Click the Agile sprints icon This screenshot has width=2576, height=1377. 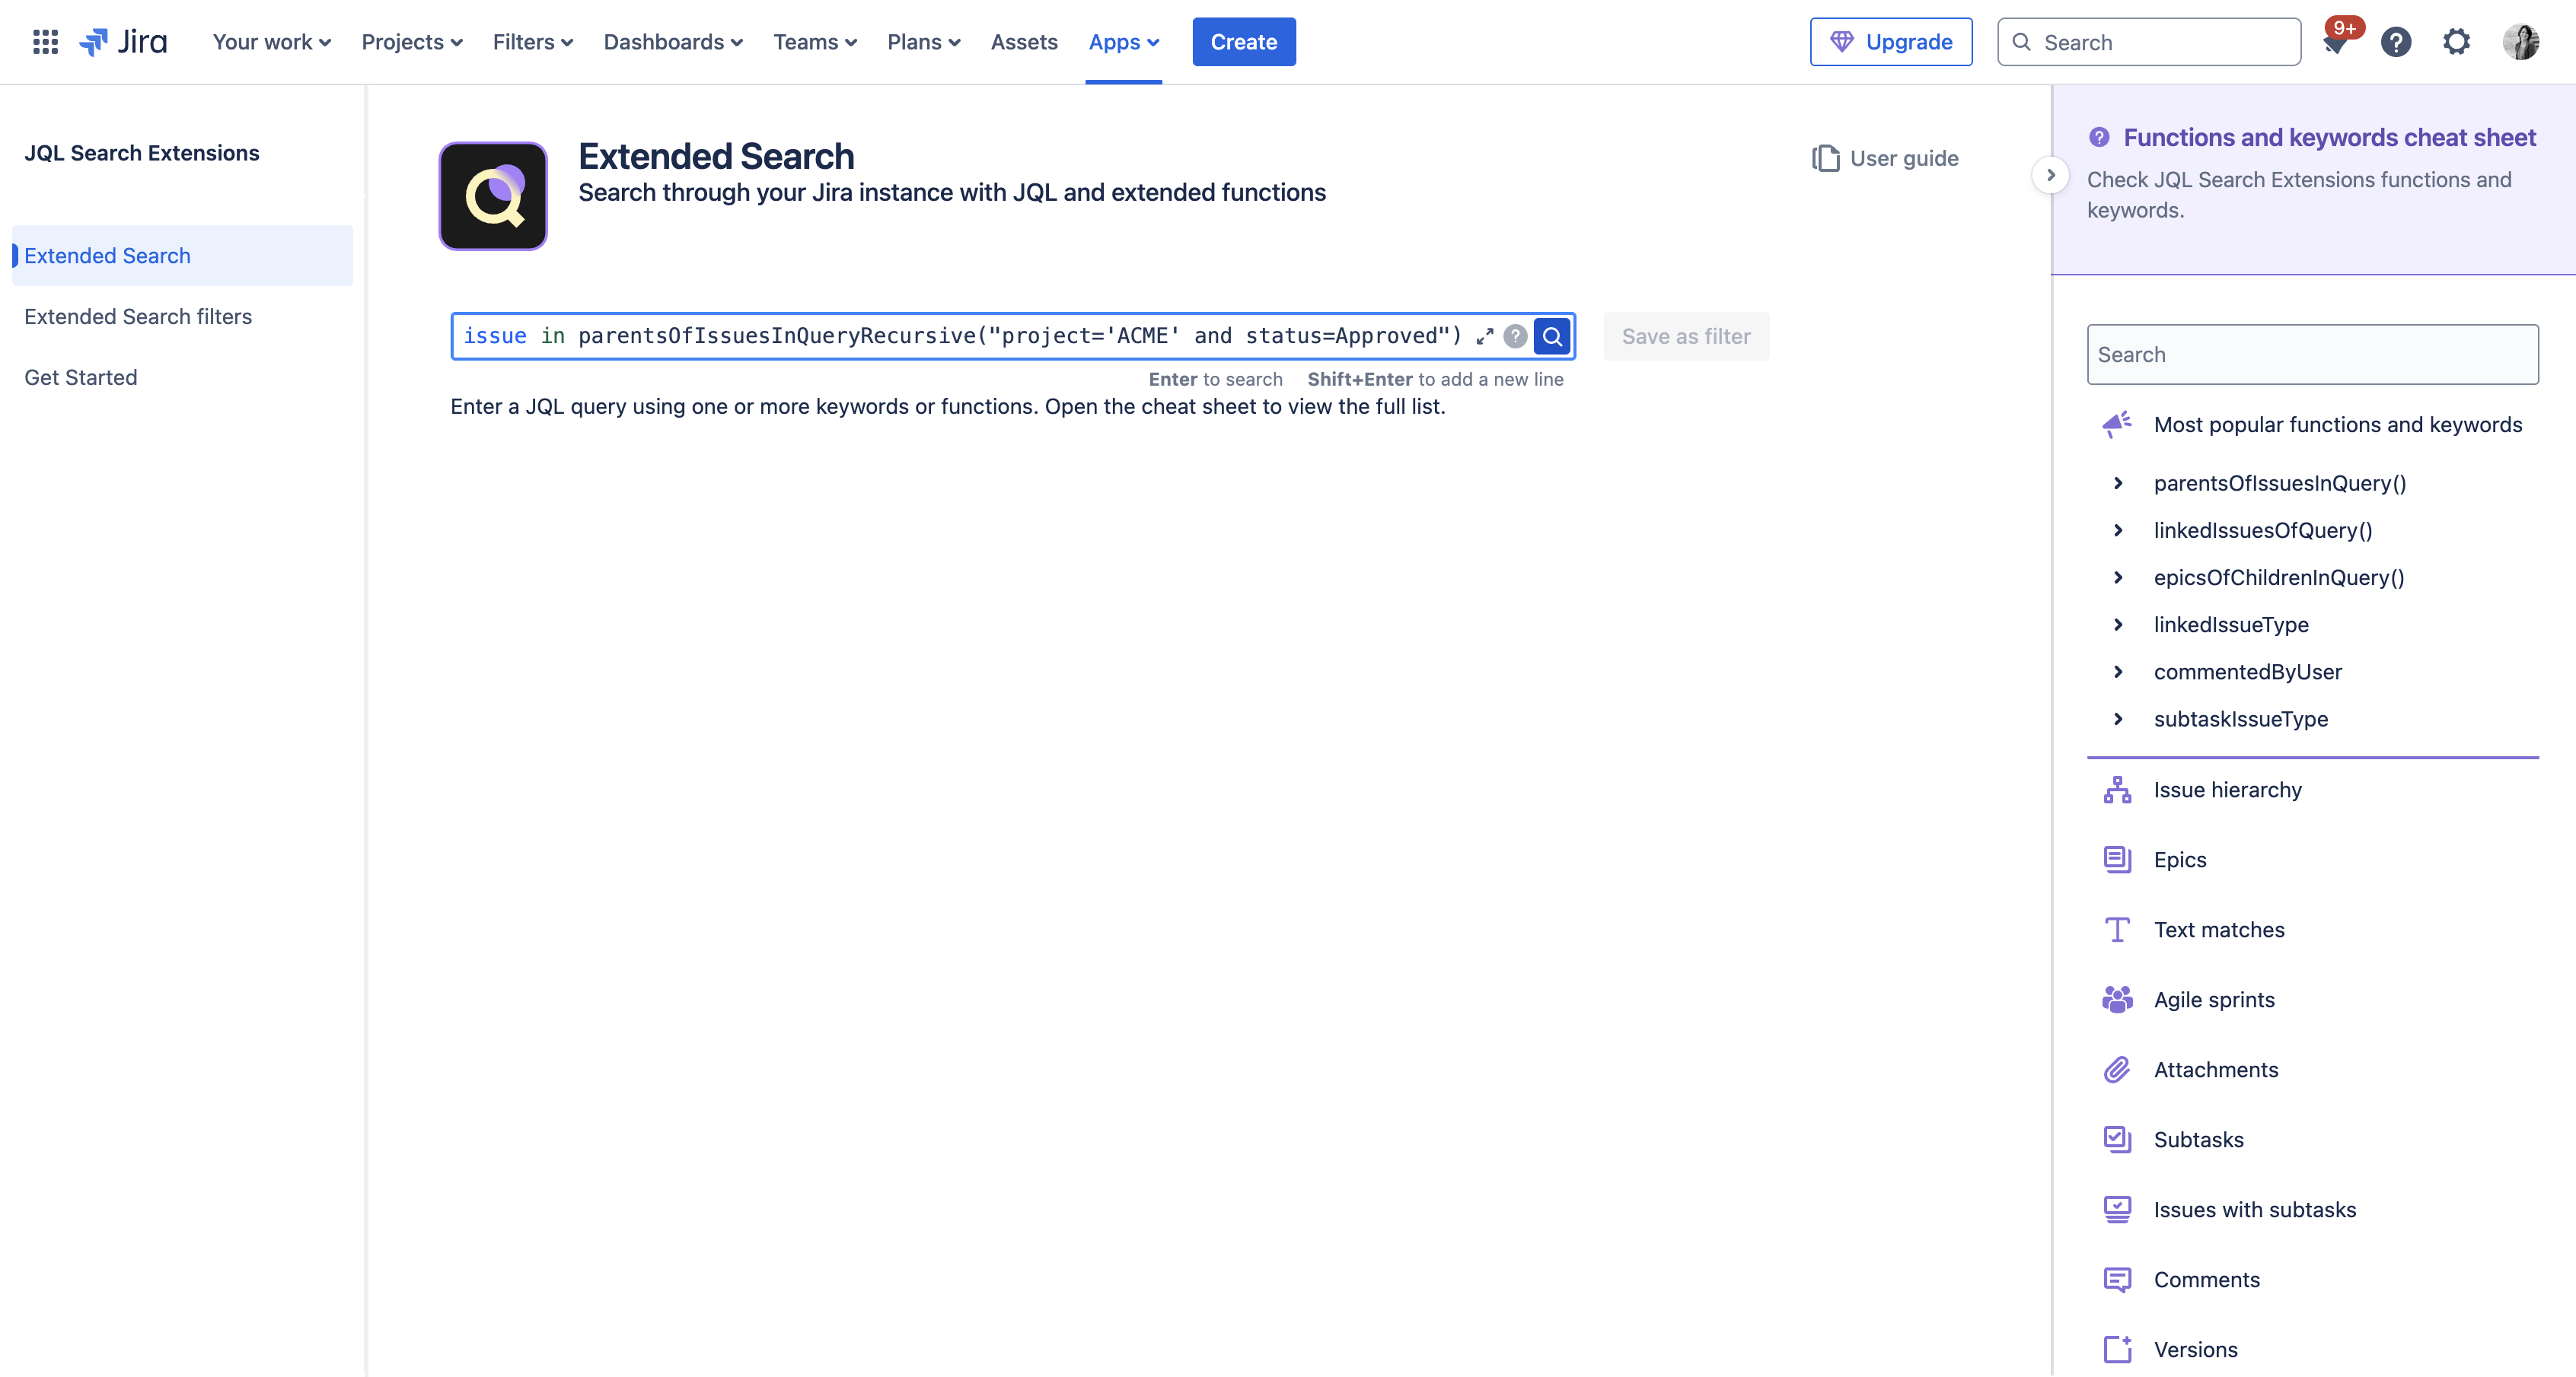point(2117,999)
